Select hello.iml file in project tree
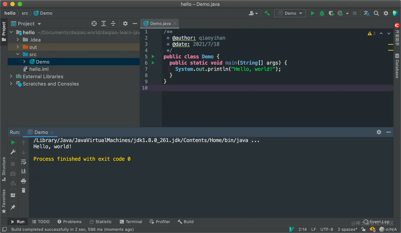This screenshot has width=401, height=233. 39,69
